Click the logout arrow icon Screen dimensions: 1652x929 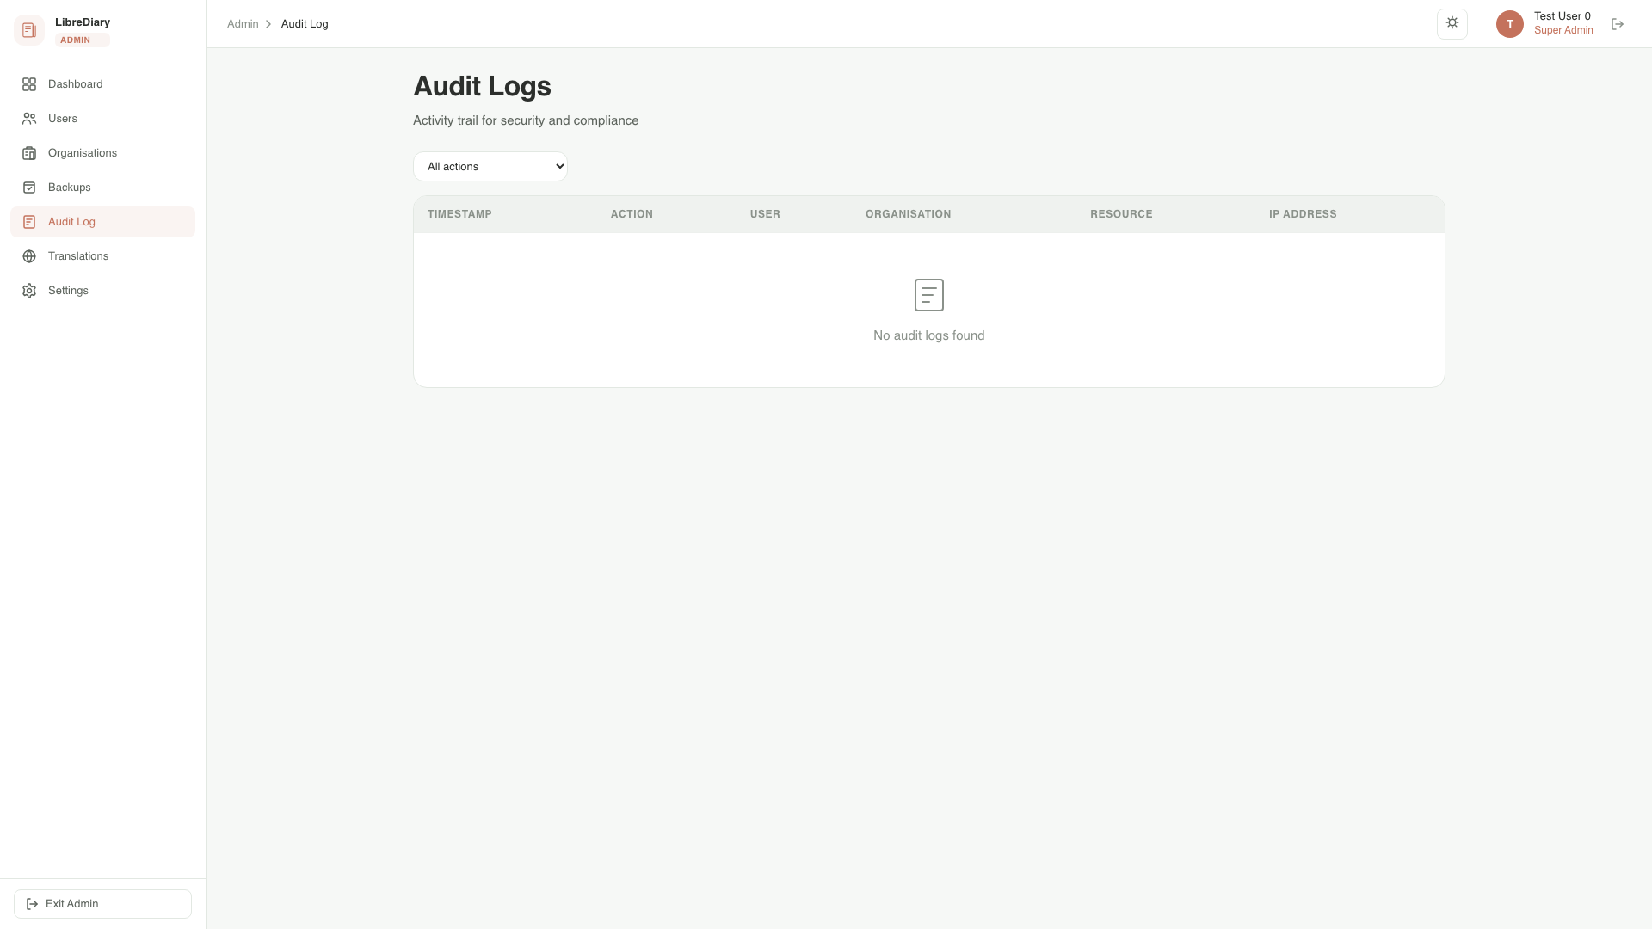1618,24
